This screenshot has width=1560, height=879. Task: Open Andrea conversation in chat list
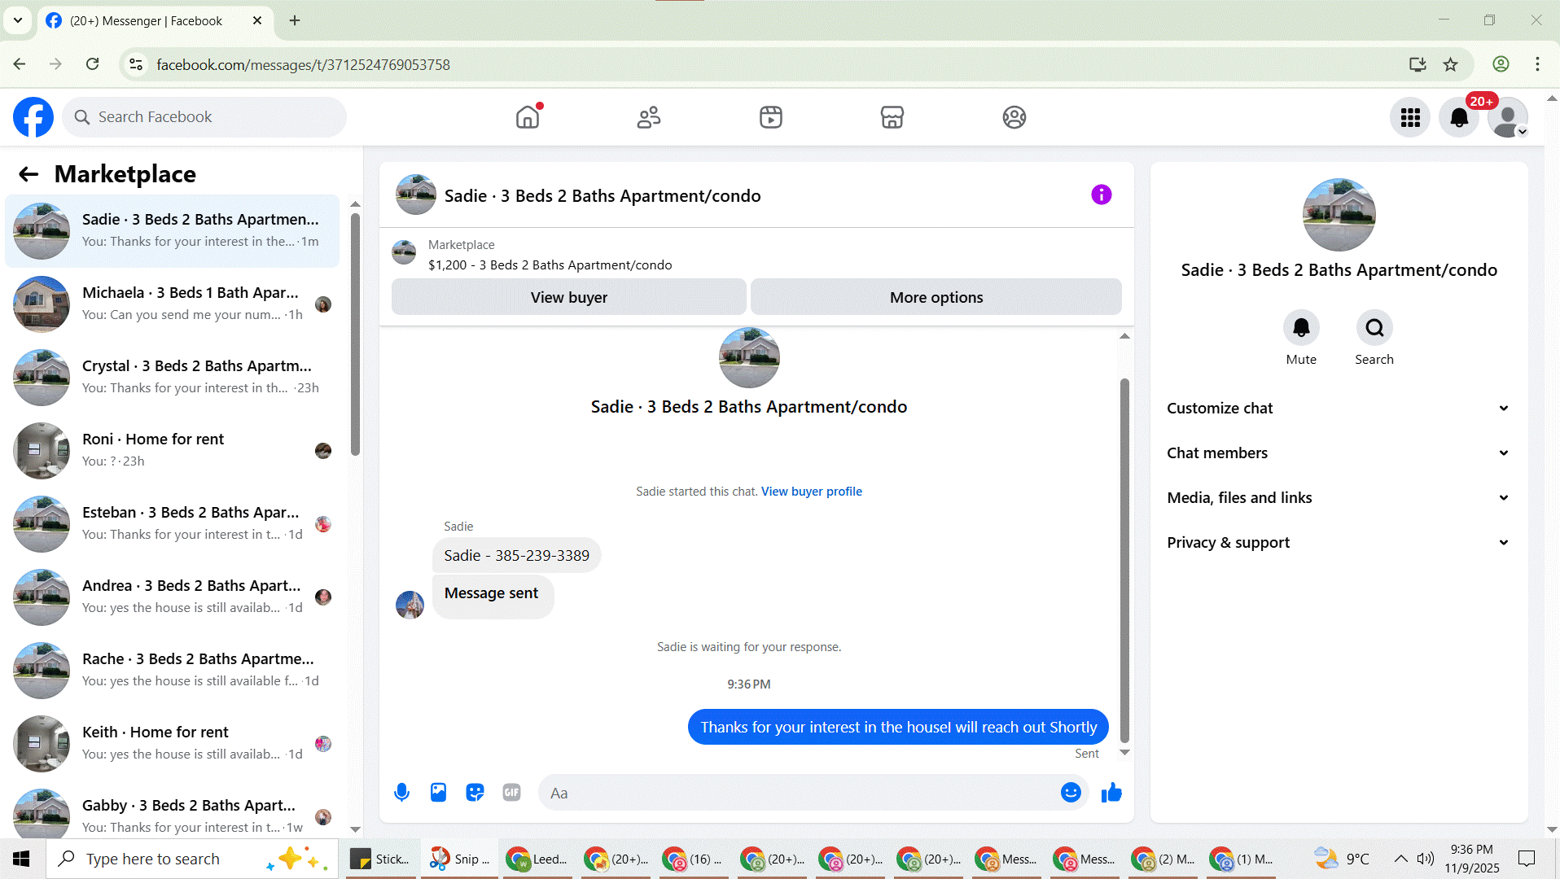pos(173,597)
